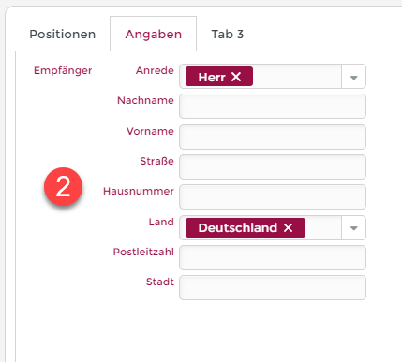Click into the Vorname text field
This screenshot has height=362, width=402.
pyautogui.click(x=273, y=137)
